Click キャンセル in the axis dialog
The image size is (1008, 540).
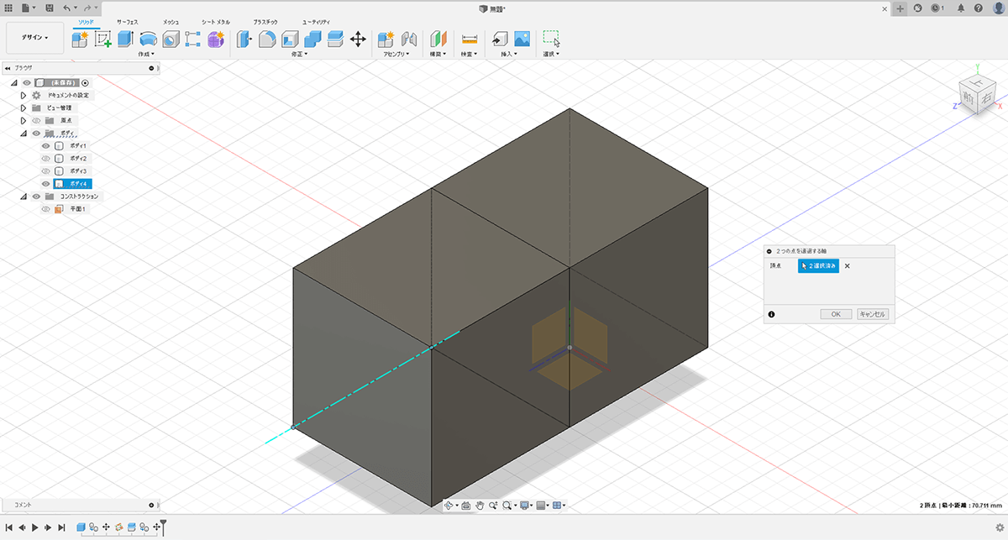(x=872, y=314)
